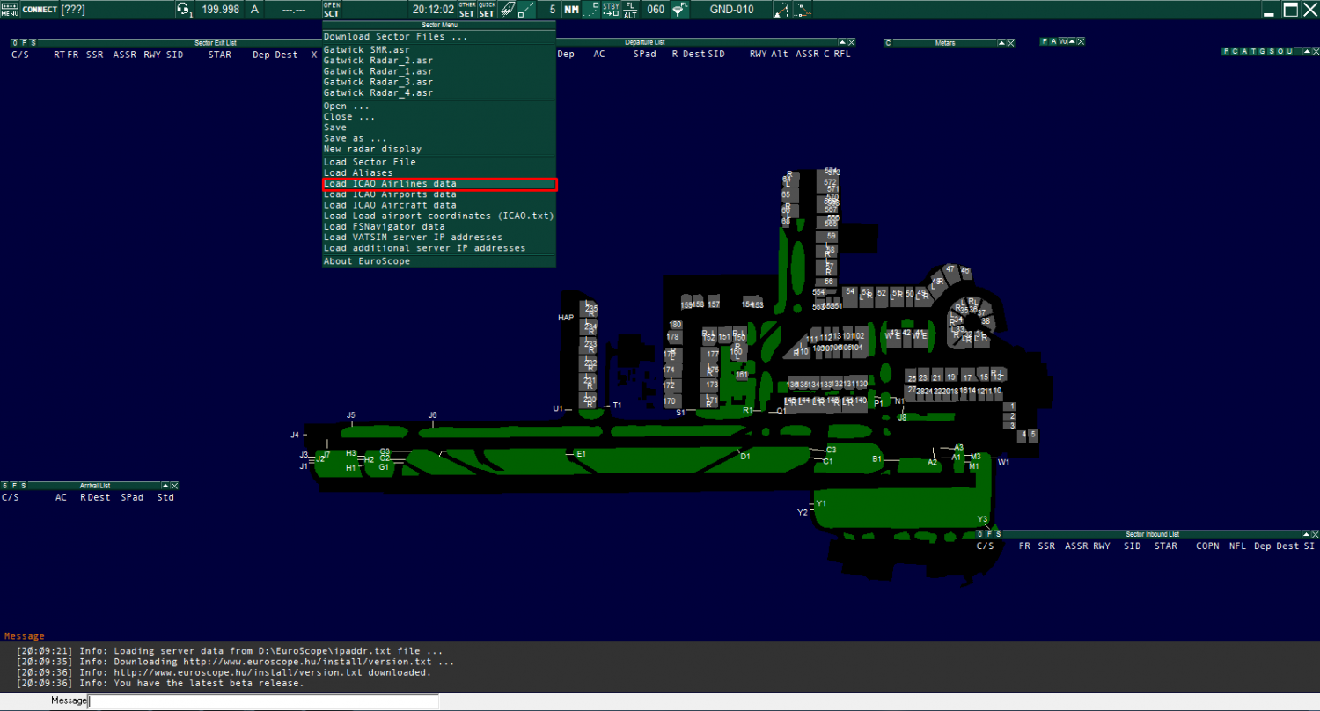This screenshot has width=1320, height=711.
Task: Open the EuroScope main MENU icon
Action: point(9,9)
